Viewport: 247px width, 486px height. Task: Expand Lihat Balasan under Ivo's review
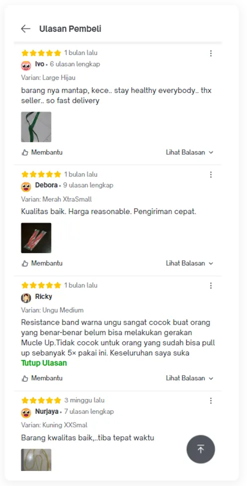coord(190,153)
